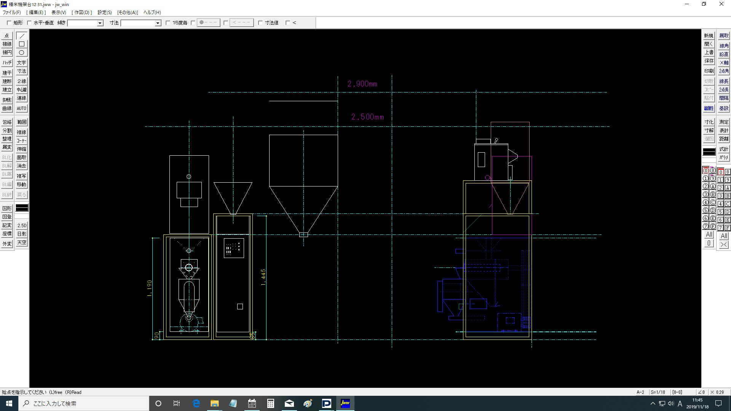Screen dimensions: 731x411
Task: Enable the 矩形 checkbox
Action: click(9, 23)
